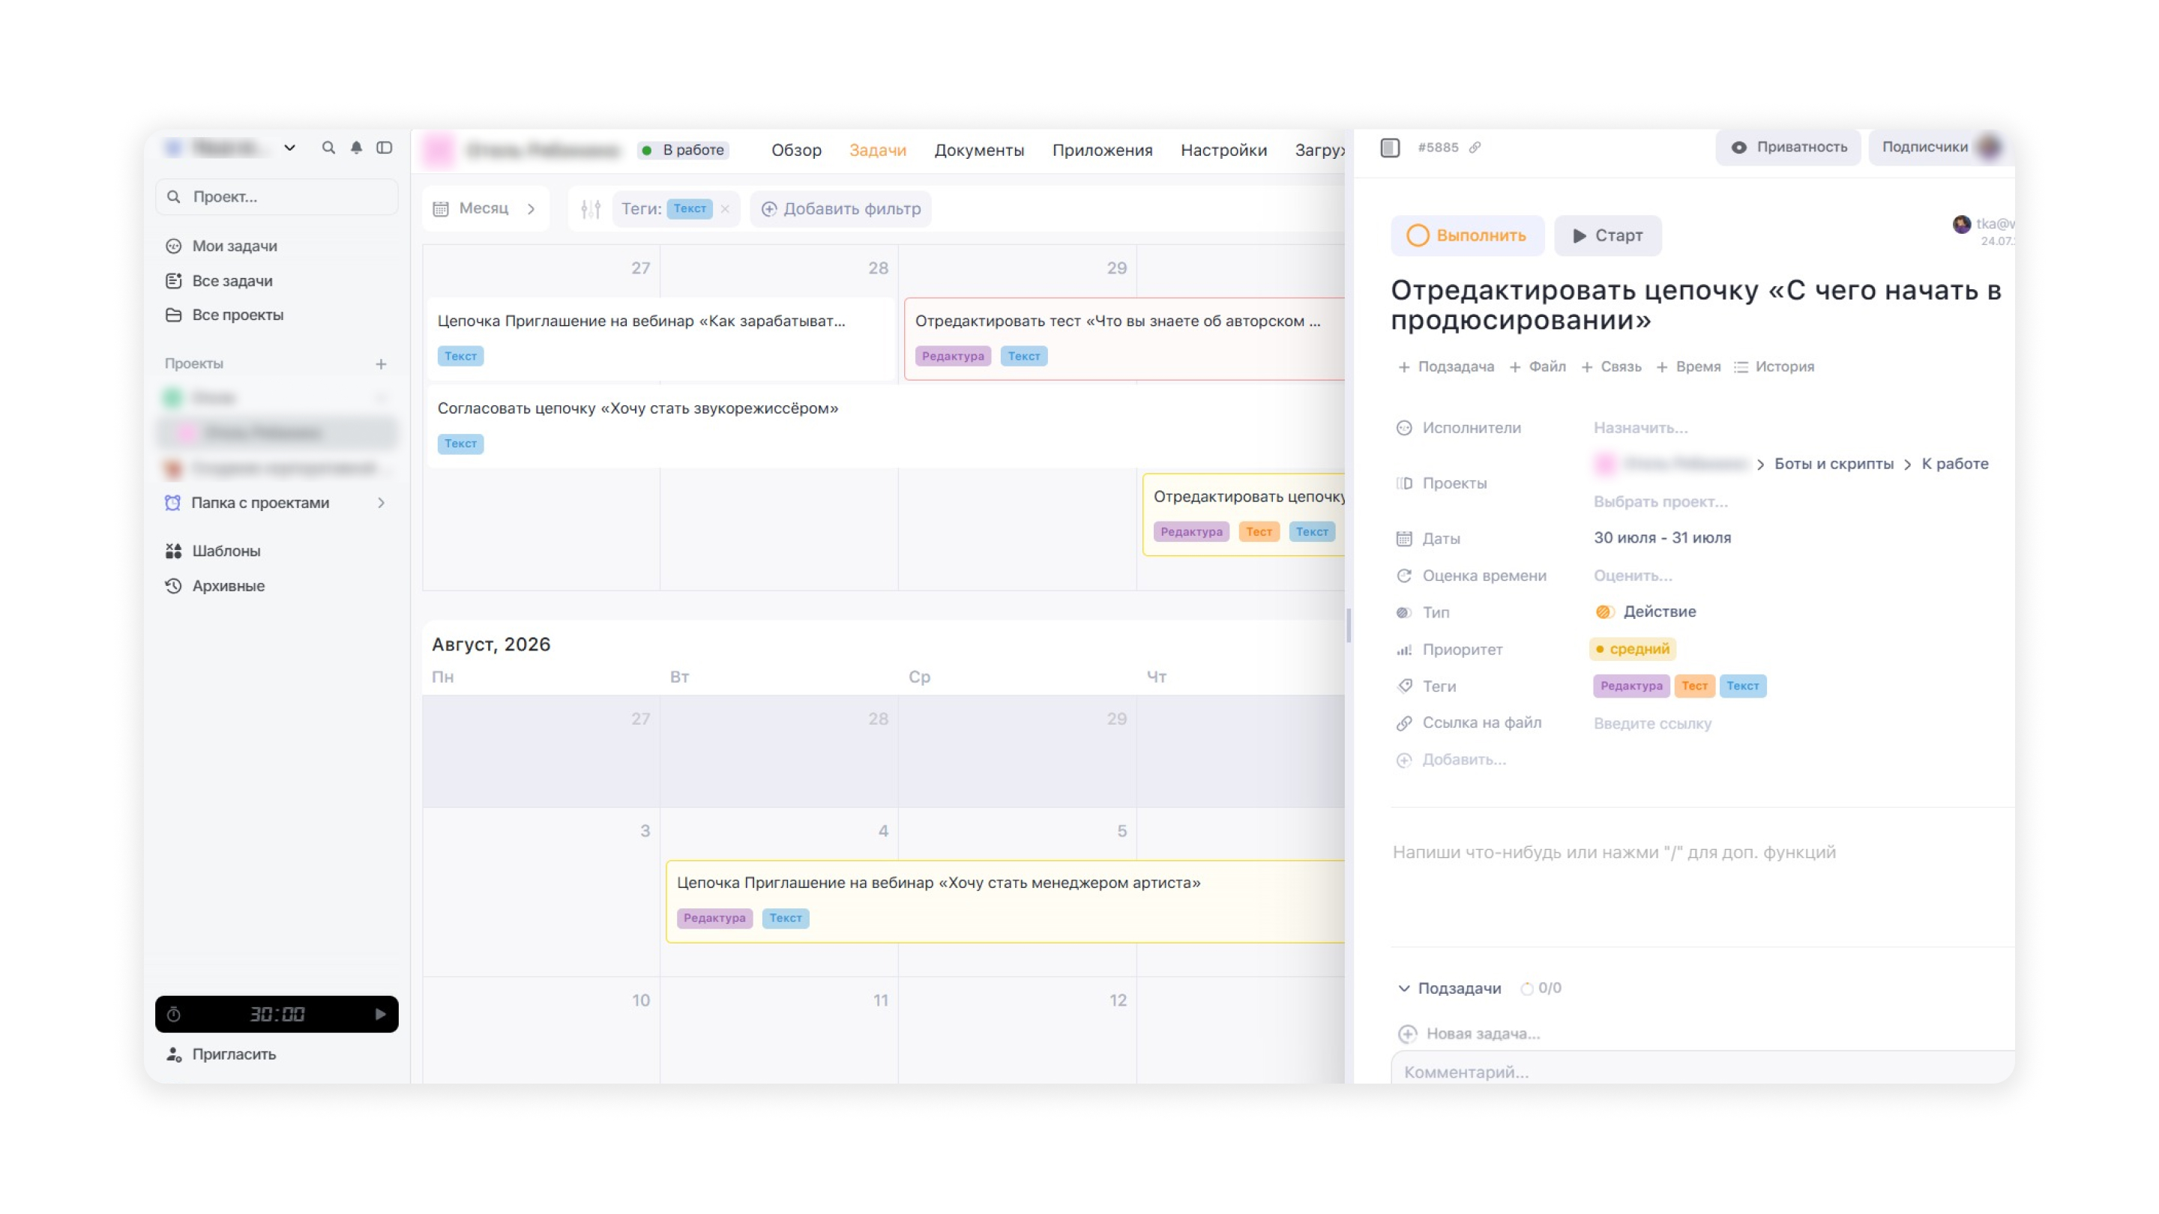The width and height of the screenshot is (2159, 1214).
Task: Copy task link icon next to #5885
Action: [1475, 148]
